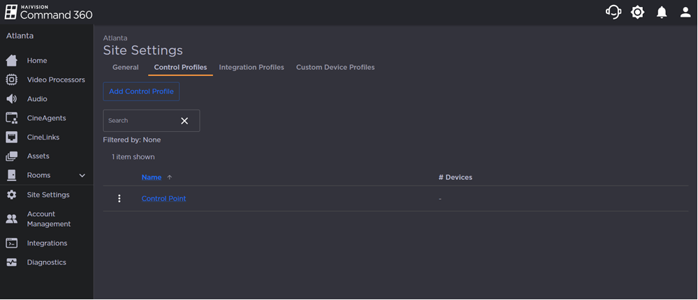Image resolution: width=698 pixels, height=300 pixels.
Task: Switch to the Integration Profiles tab
Action: click(x=251, y=67)
